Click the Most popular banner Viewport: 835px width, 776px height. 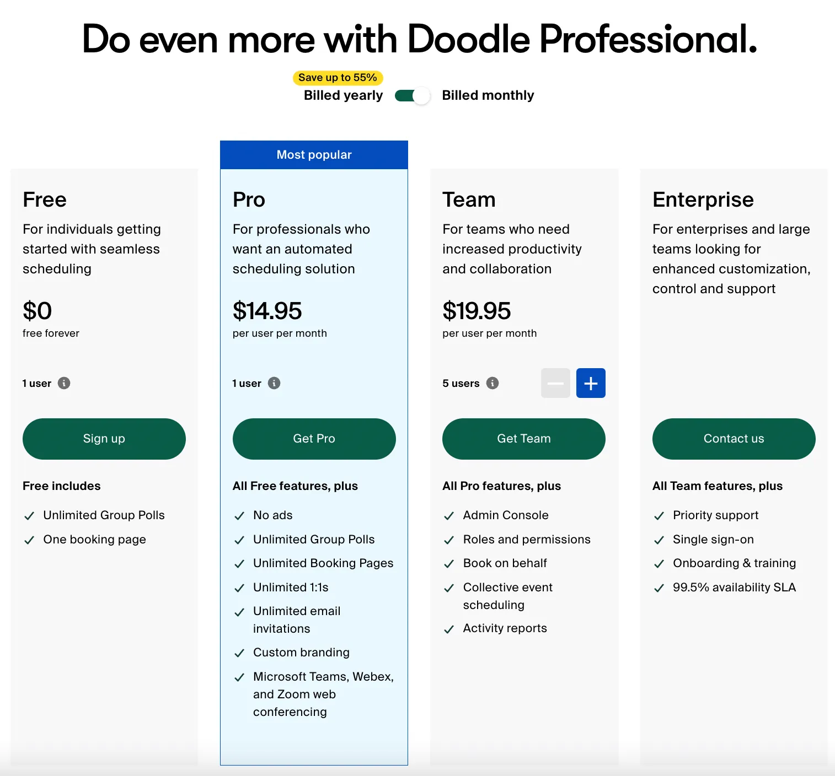coord(314,155)
